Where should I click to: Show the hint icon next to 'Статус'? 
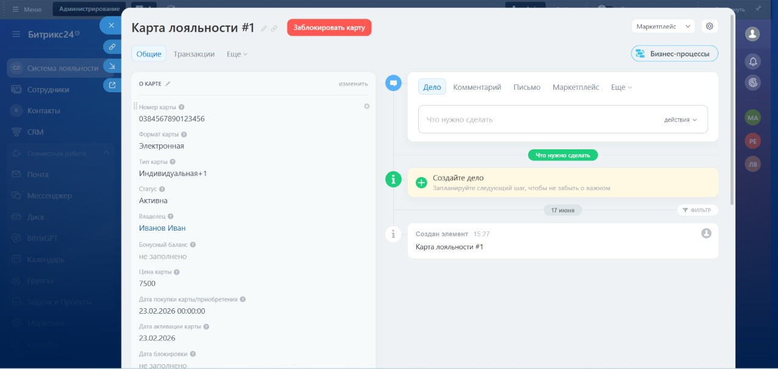[162, 189]
